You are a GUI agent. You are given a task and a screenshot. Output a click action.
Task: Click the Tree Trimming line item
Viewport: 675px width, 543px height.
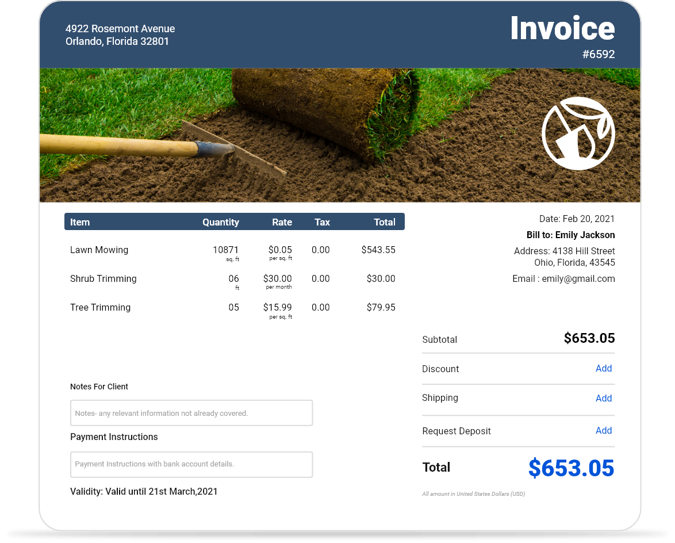tap(100, 307)
